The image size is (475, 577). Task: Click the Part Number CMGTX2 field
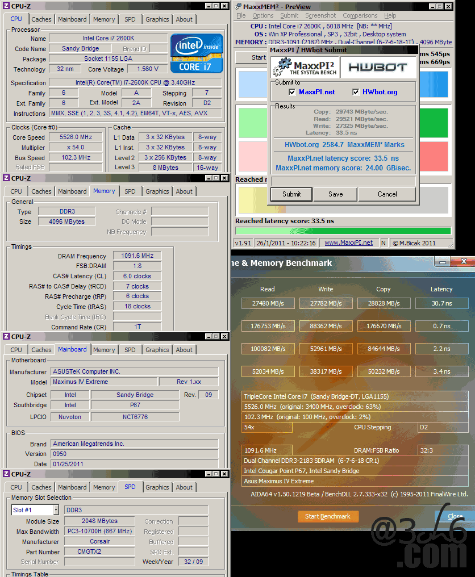click(99, 551)
